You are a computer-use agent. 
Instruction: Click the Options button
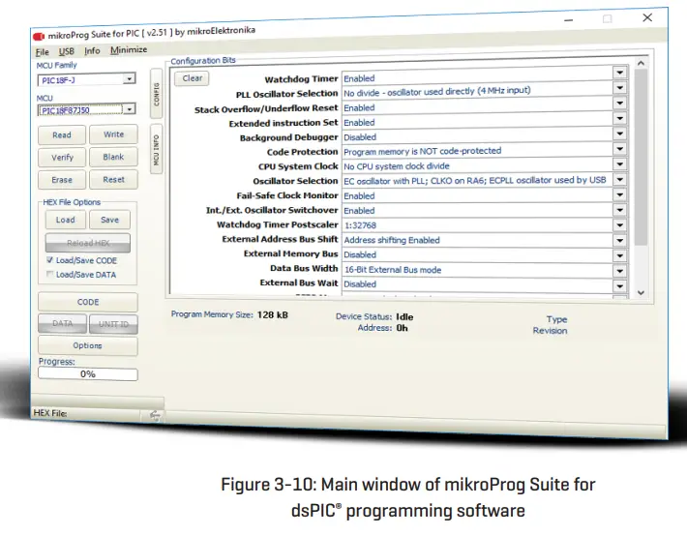click(x=88, y=345)
